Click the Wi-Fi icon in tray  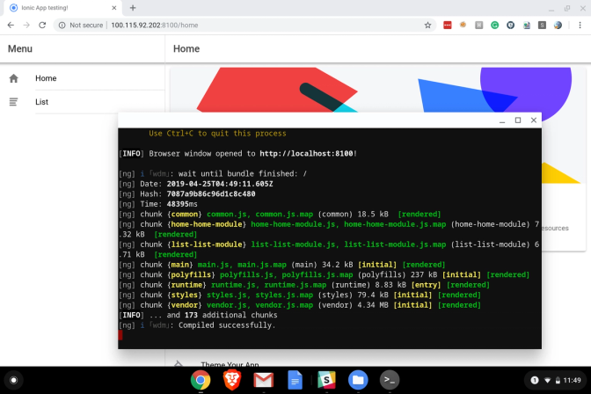(x=547, y=381)
